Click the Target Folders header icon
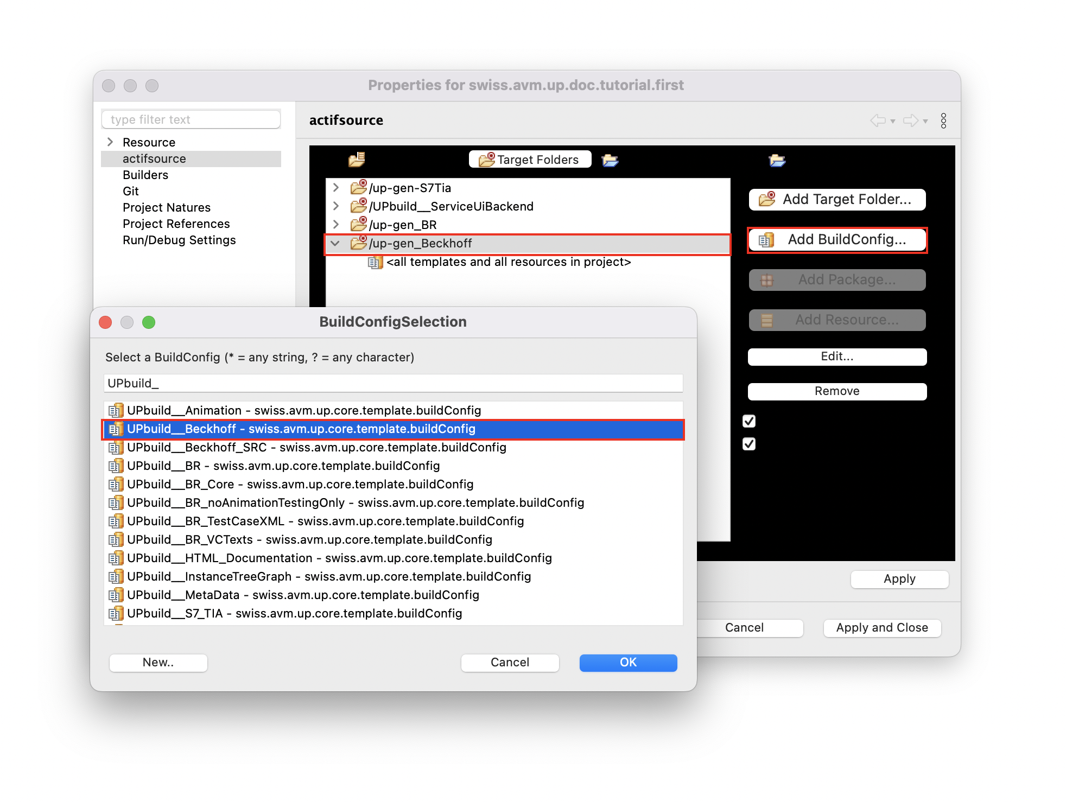Screen dimensions: 1066x802 pyautogui.click(x=487, y=159)
